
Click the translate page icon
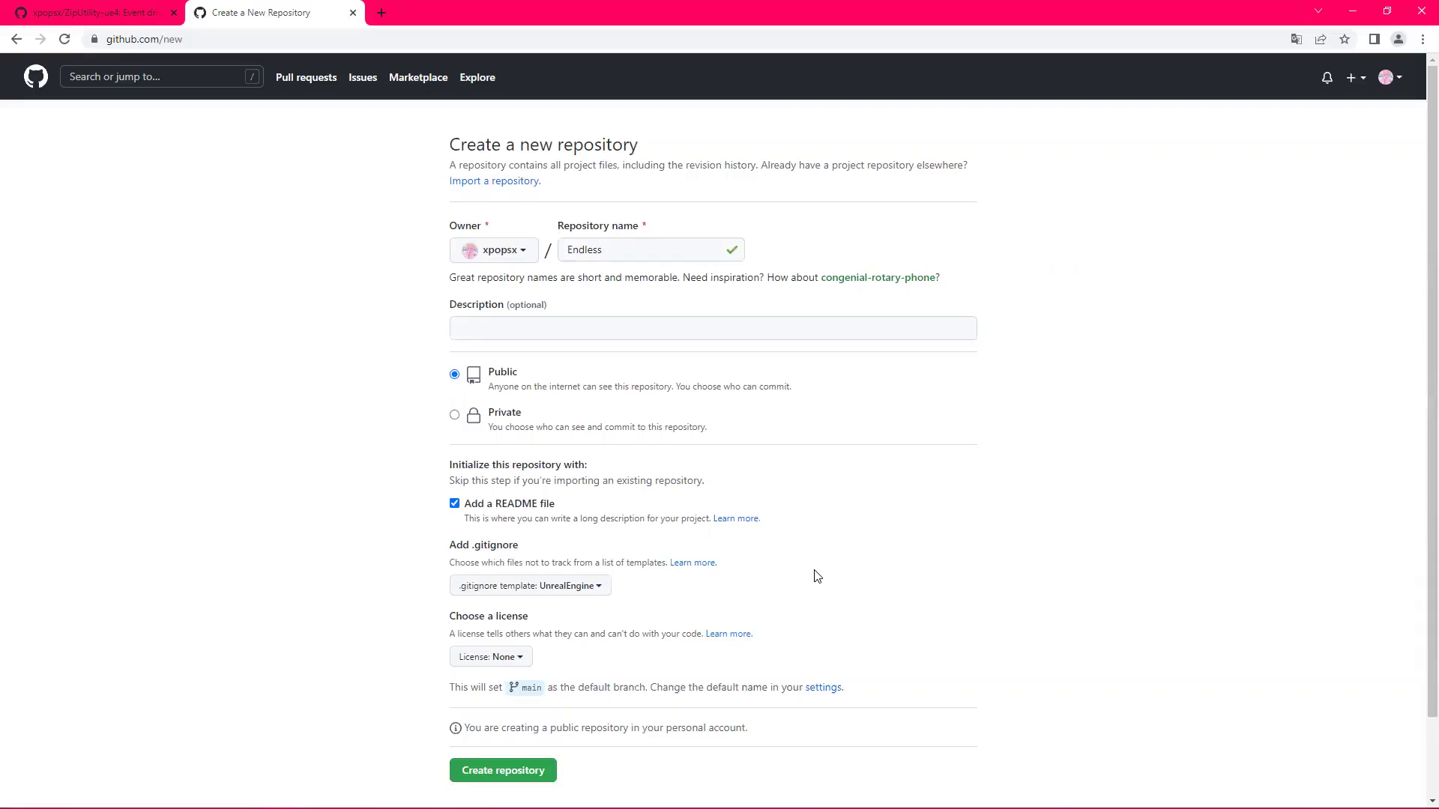(x=1297, y=39)
